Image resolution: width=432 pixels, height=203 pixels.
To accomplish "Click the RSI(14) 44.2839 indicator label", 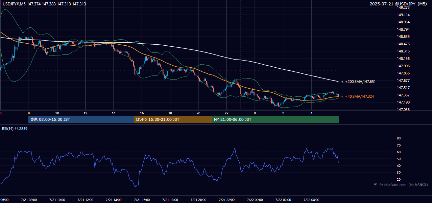I will pos(15,129).
